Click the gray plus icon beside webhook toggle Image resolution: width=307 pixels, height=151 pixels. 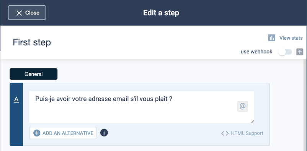(x=300, y=52)
